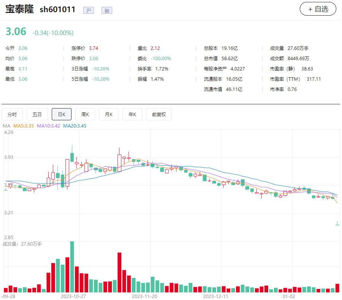
Task: Click the 成交额 value 8449.69万
Action: point(298,59)
